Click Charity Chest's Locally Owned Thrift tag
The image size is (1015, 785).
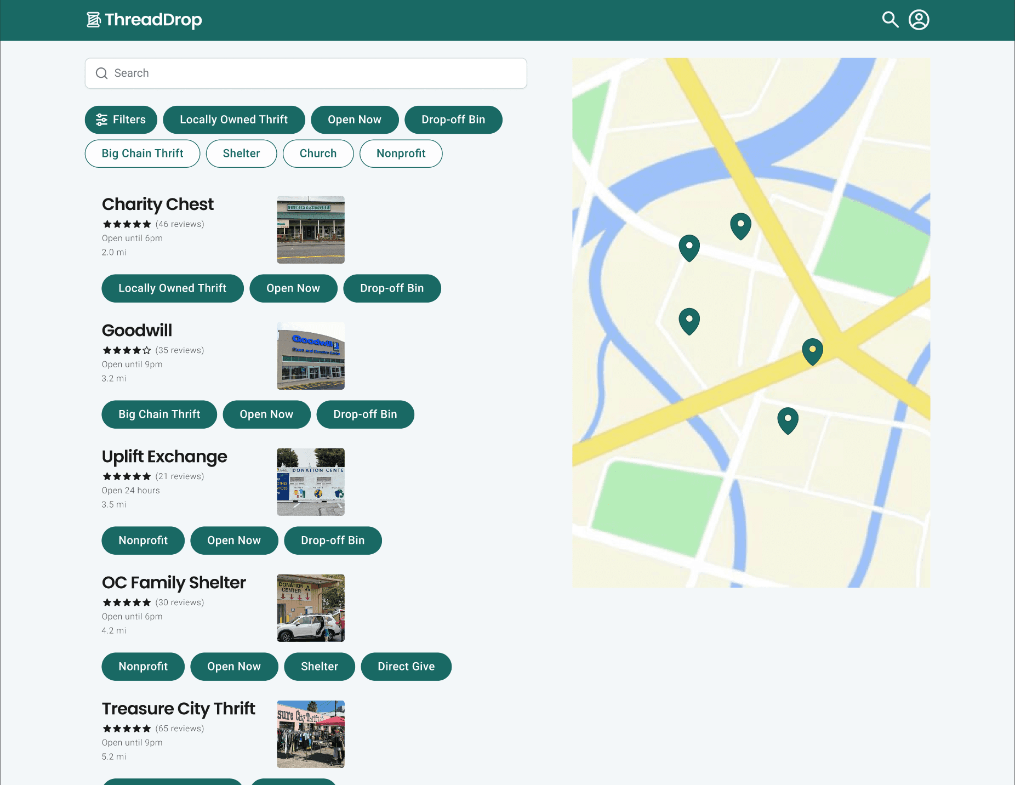pyautogui.click(x=173, y=288)
